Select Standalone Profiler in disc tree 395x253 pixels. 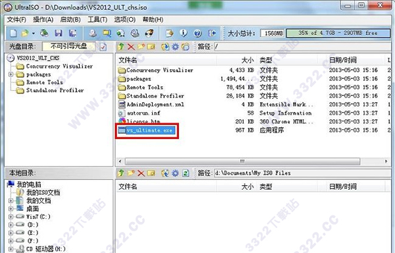[55, 90]
